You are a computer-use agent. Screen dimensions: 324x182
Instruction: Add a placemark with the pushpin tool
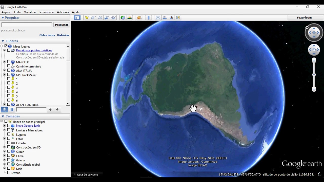pyautogui.click(x=87, y=18)
